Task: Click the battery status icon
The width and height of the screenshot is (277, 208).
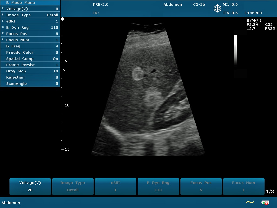Action: pos(265,202)
